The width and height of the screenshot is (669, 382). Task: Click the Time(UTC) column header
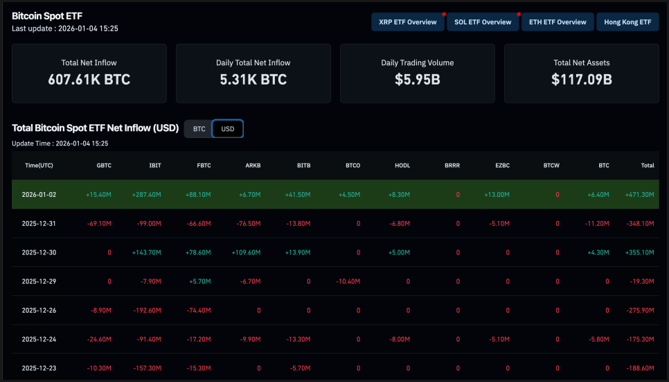point(39,166)
